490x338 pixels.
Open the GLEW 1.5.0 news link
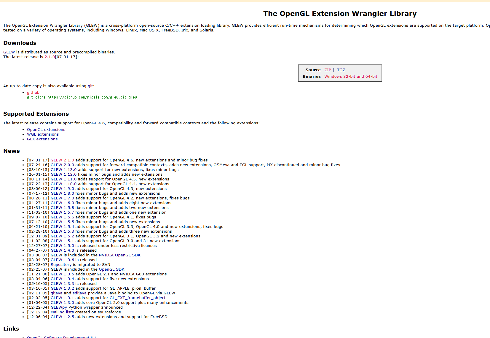click(62, 246)
